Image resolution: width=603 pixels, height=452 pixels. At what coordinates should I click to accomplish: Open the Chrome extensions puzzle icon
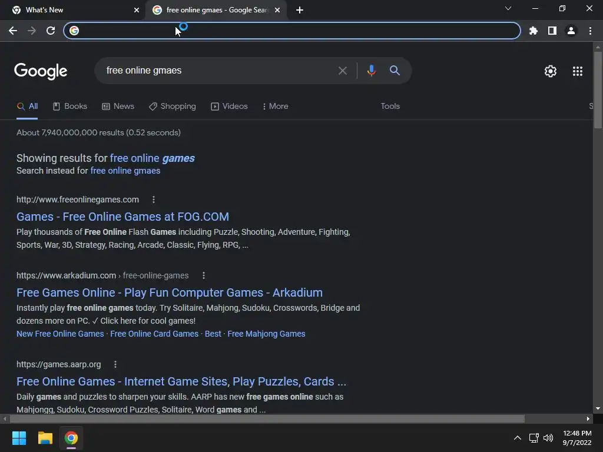(x=534, y=31)
